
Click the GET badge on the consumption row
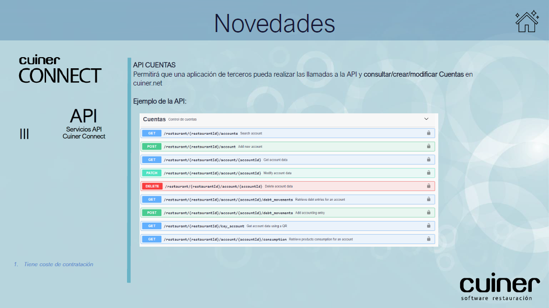pos(152,239)
